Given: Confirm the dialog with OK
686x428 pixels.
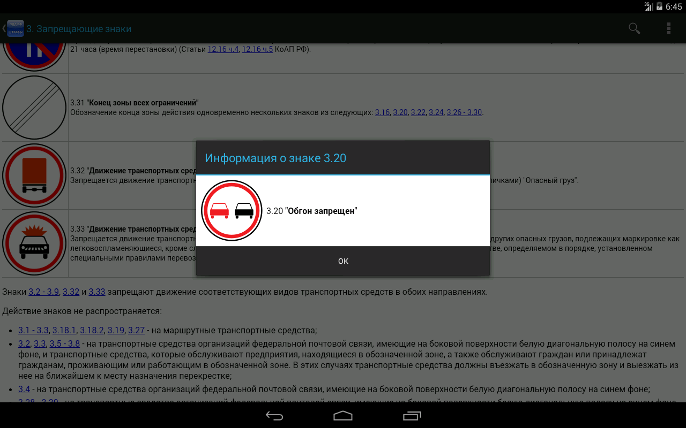Looking at the screenshot, I should click(343, 261).
